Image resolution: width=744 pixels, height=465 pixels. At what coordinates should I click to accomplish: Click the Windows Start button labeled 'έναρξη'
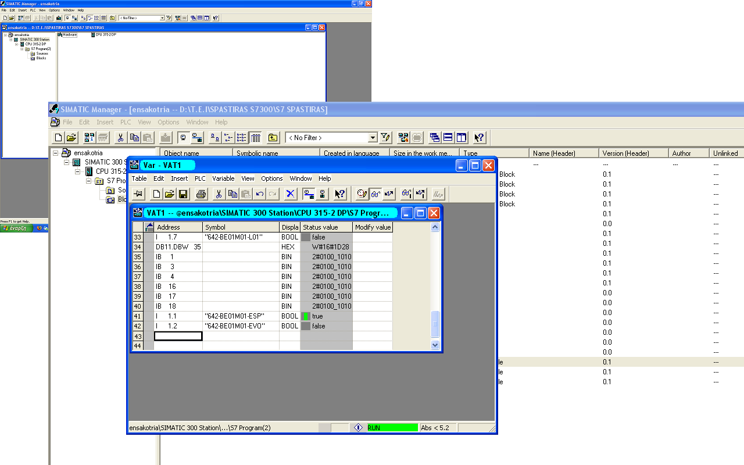tap(16, 228)
